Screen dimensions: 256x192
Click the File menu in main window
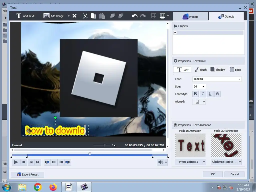(x=5, y=10)
